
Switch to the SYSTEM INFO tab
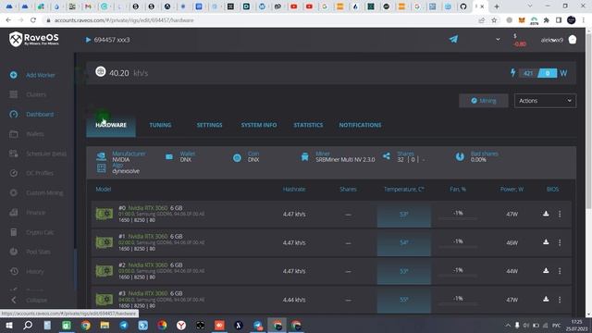coord(259,125)
